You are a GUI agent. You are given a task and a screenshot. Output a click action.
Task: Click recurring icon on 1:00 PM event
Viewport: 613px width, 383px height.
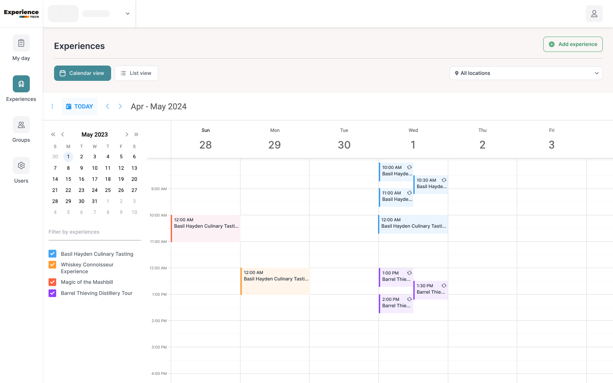coord(410,273)
